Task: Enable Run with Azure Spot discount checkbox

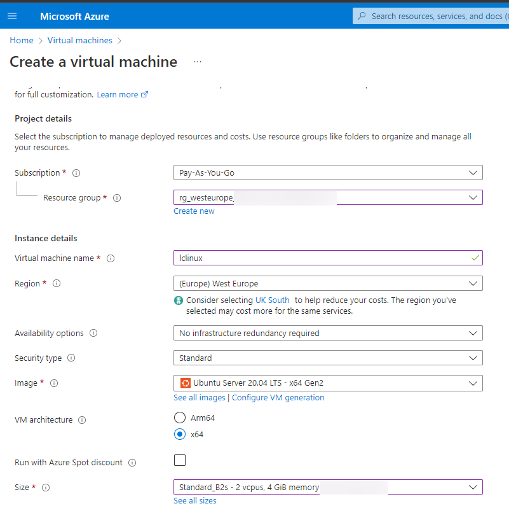Action: 180,460
